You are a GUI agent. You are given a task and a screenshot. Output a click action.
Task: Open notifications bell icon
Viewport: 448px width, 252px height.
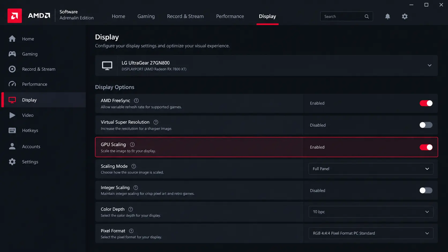click(x=387, y=16)
